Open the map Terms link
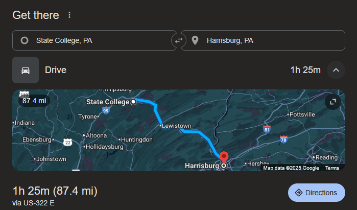Screen dimensions: 357x210 click(x=332, y=168)
